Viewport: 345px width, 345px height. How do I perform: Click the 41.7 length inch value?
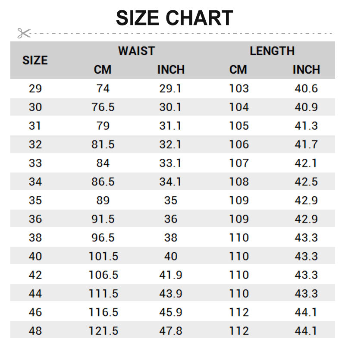pos(306,144)
